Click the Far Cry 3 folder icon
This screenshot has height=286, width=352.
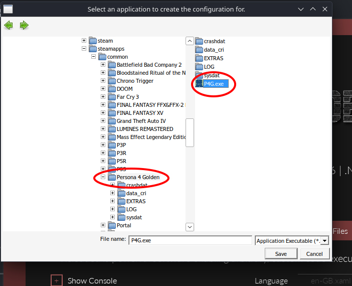click(x=112, y=97)
